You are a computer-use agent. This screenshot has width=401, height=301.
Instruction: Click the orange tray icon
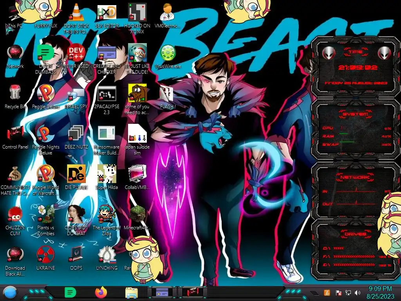pos(327,292)
